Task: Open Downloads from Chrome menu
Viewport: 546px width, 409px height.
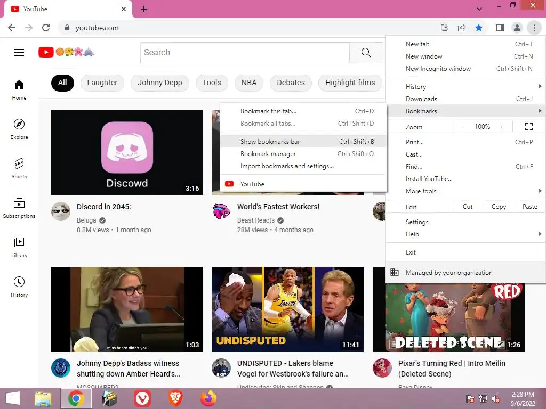Action: [x=466, y=99]
